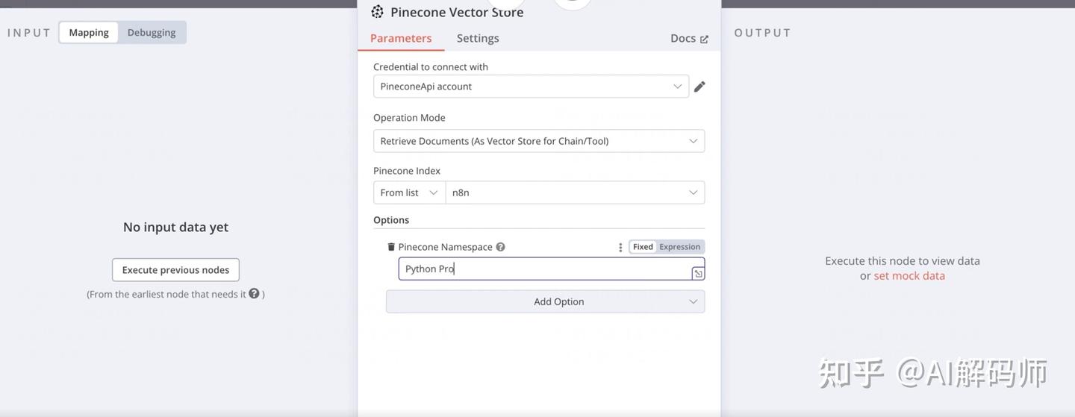The width and height of the screenshot is (1075, 417).
Task: Click help icon beside earliest node note
Action: point(254,294)
